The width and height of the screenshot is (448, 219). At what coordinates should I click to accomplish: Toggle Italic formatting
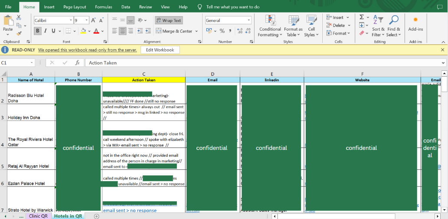(x=46, y=31)
